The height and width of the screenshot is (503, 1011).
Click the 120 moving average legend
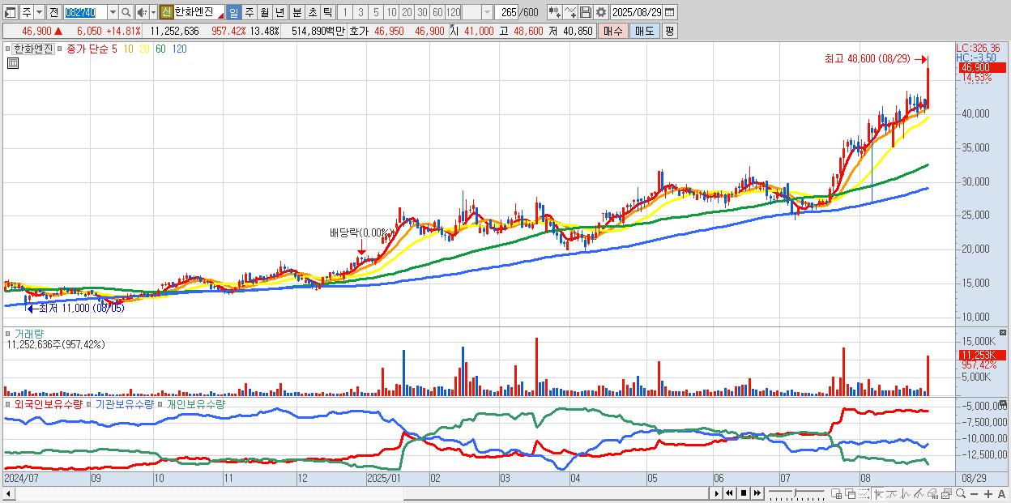point(179,49)
